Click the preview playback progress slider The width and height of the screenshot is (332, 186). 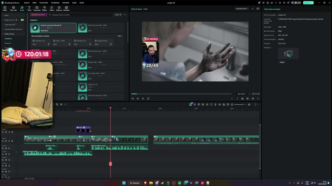(181, 94)
